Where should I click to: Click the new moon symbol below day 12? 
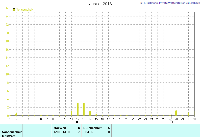coord(77,122)
